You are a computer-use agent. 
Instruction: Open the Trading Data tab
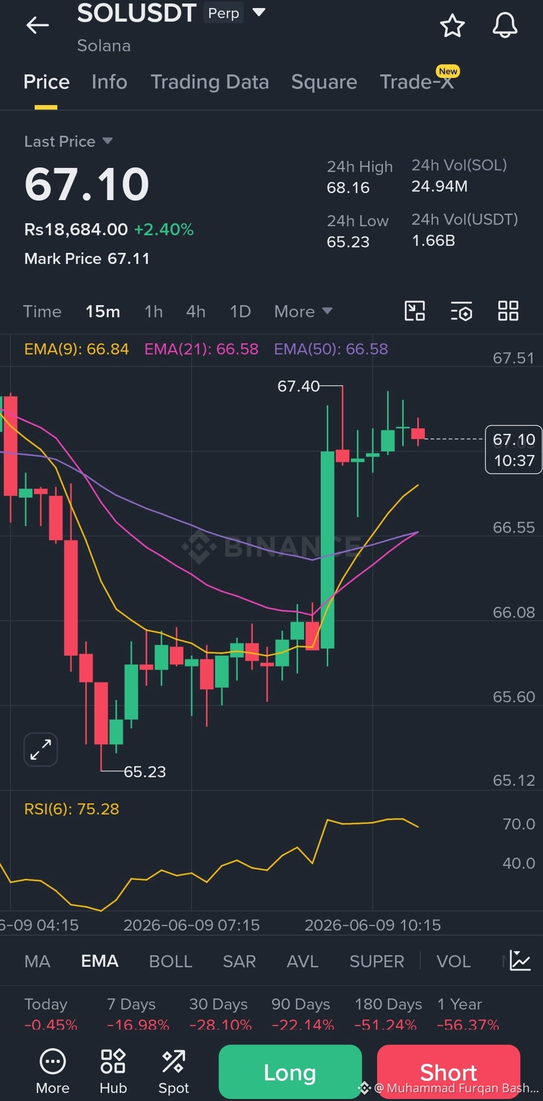(x=210, y=82)
